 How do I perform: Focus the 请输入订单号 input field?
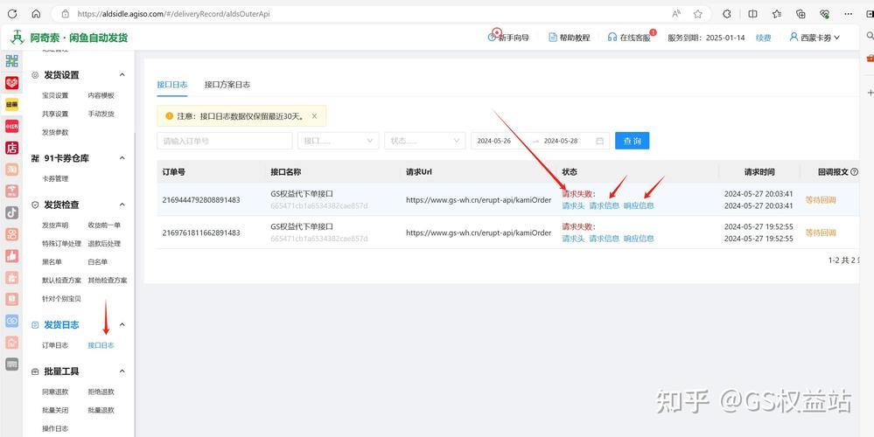pyautogui.click(x=225, y=141)
